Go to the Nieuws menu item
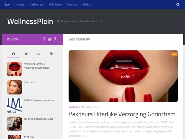 [20, 5]
